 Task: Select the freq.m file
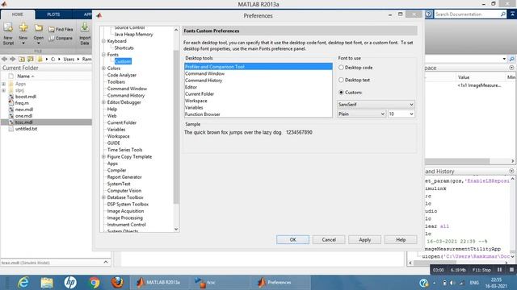pyautogui.click(x=22, y=103)
